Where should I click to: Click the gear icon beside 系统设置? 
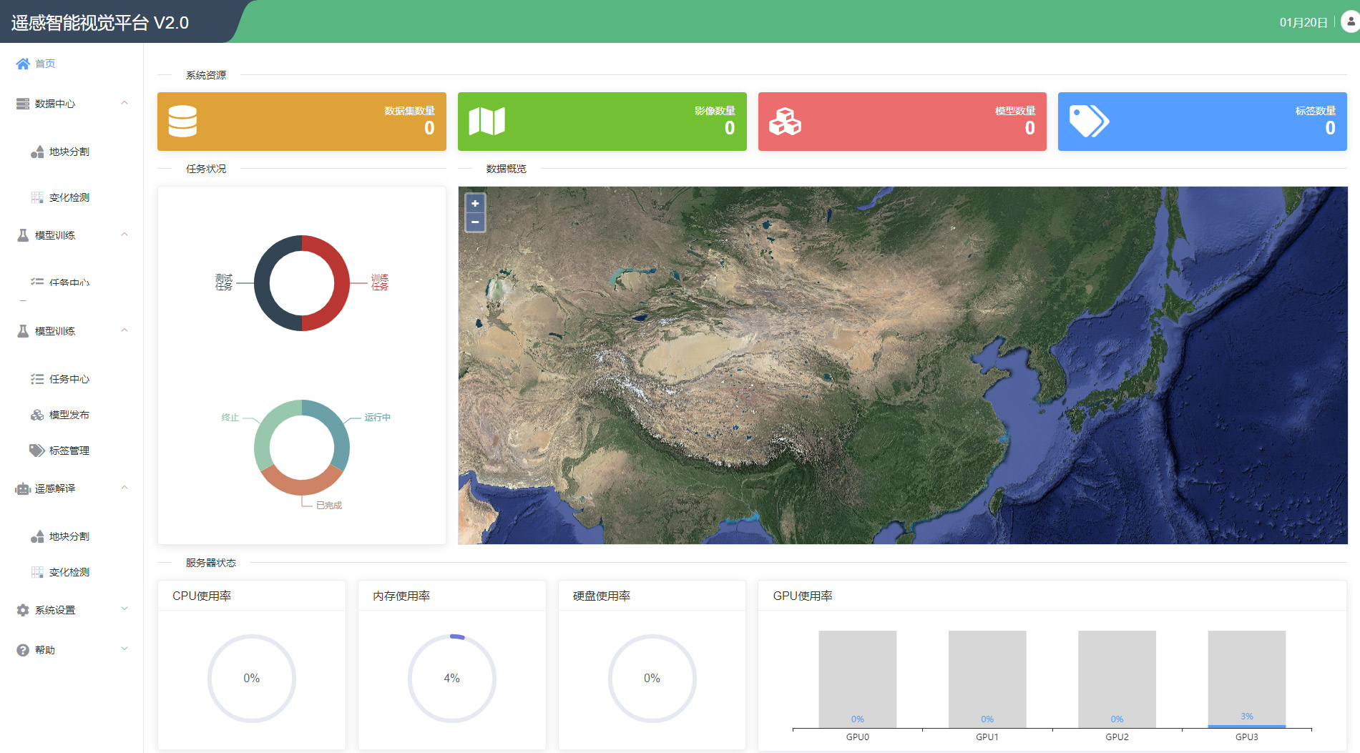tap(23, 610)
